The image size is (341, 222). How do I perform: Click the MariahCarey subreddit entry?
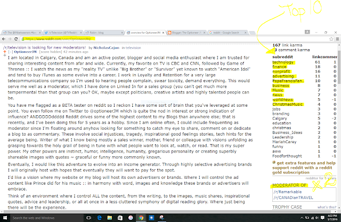tap(284, 142)
